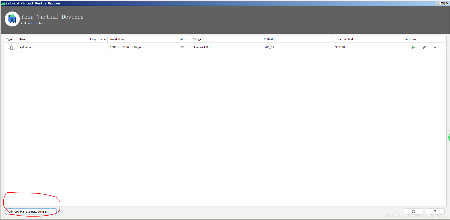The width and height of the screenshot is (450, 220).
Task: Sort by Play Store column header
Action: (x=98, y=39)
